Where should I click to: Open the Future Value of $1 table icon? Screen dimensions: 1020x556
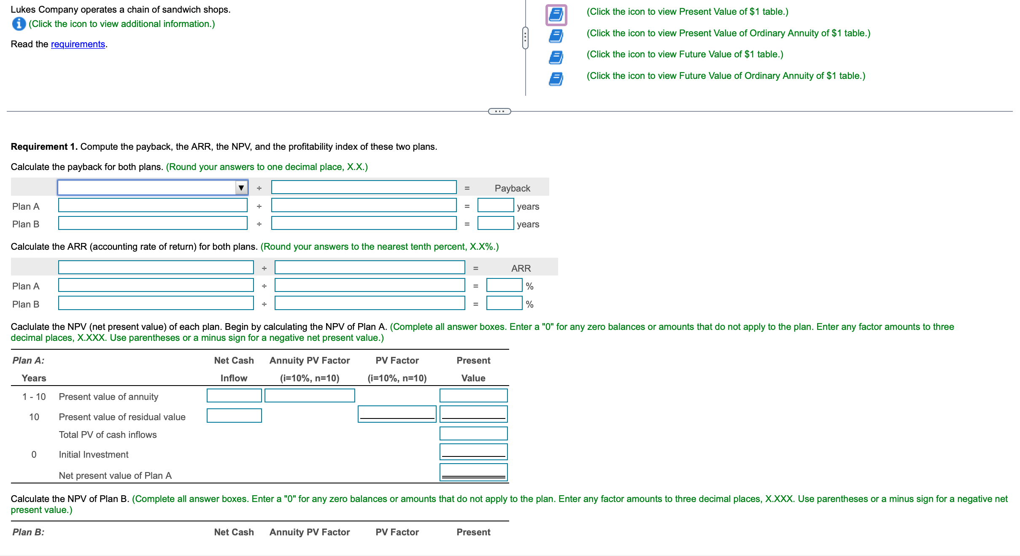pyautogui.click(x=556, y=57)
